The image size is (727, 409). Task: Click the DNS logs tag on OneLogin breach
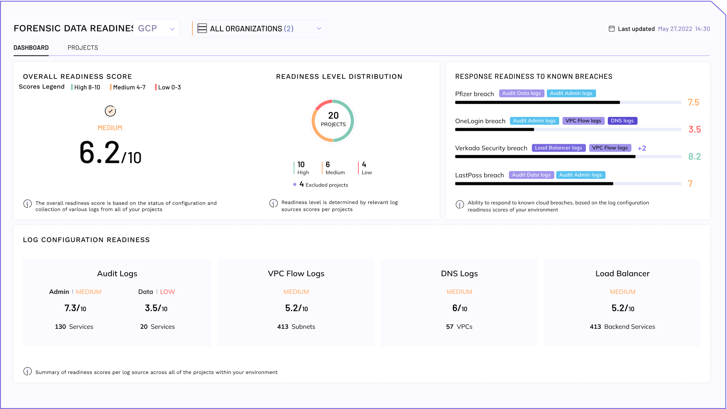pyautogui.click(x=622, y=121)
